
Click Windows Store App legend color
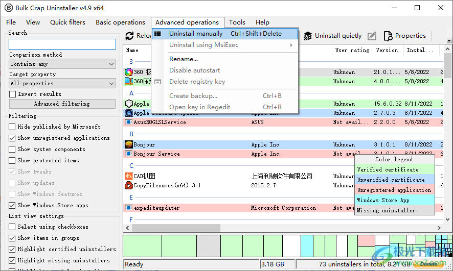395,200
